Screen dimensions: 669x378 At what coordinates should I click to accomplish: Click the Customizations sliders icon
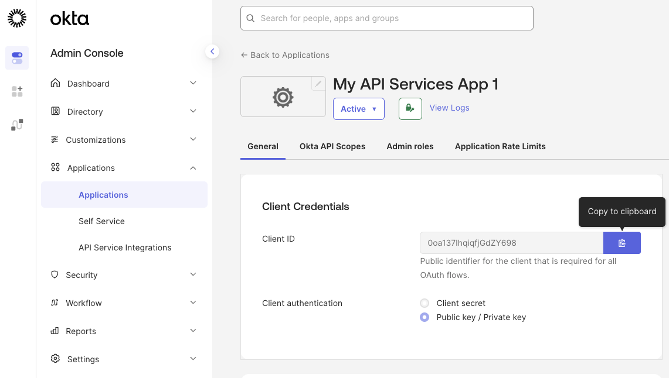coord(55,140)
